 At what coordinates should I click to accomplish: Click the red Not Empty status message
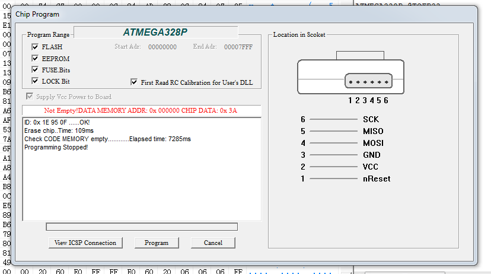(x=141, y=111)
